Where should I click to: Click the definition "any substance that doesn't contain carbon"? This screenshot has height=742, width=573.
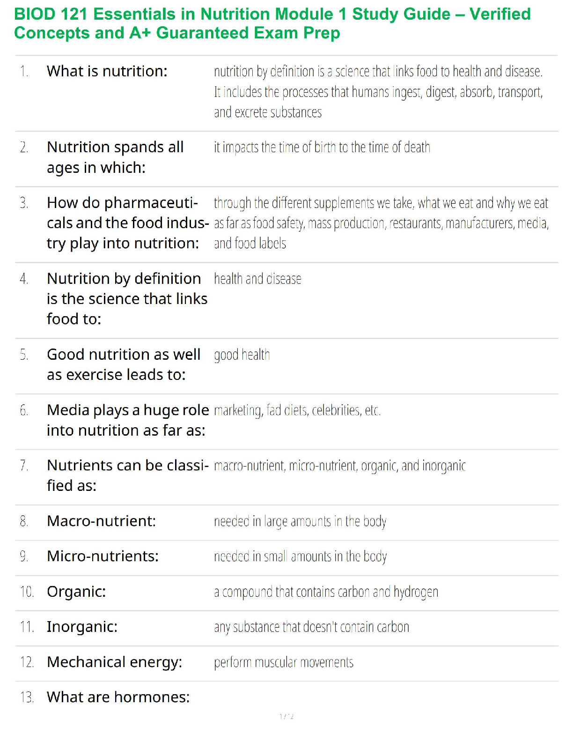(311, 627)
